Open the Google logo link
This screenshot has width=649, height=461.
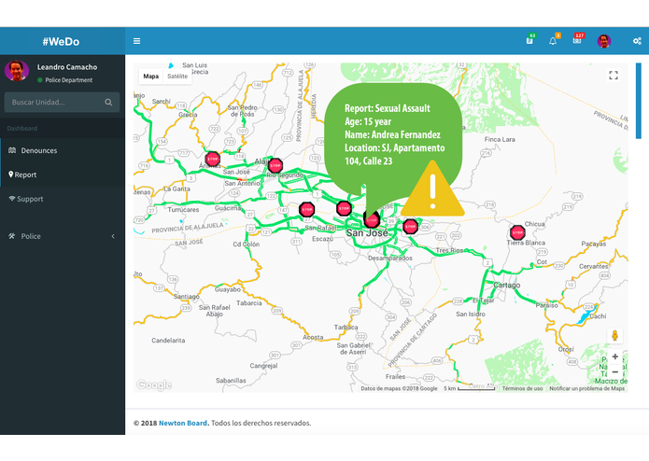154,384
